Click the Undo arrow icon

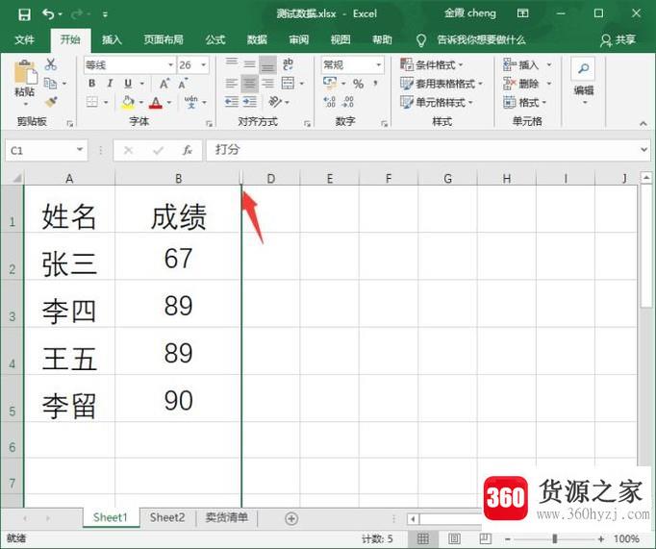tap(48, 14)
